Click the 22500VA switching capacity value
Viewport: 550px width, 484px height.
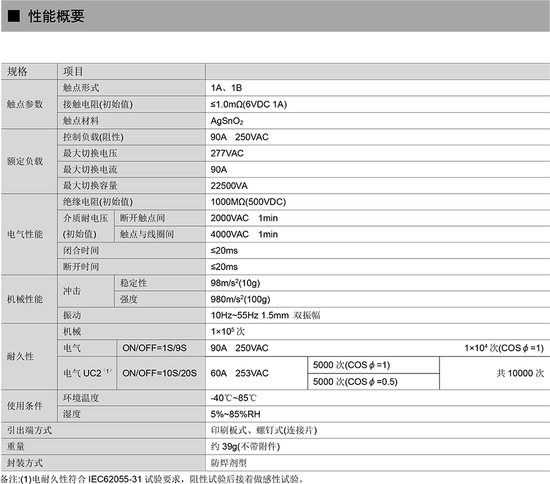(x=229, y=186)
